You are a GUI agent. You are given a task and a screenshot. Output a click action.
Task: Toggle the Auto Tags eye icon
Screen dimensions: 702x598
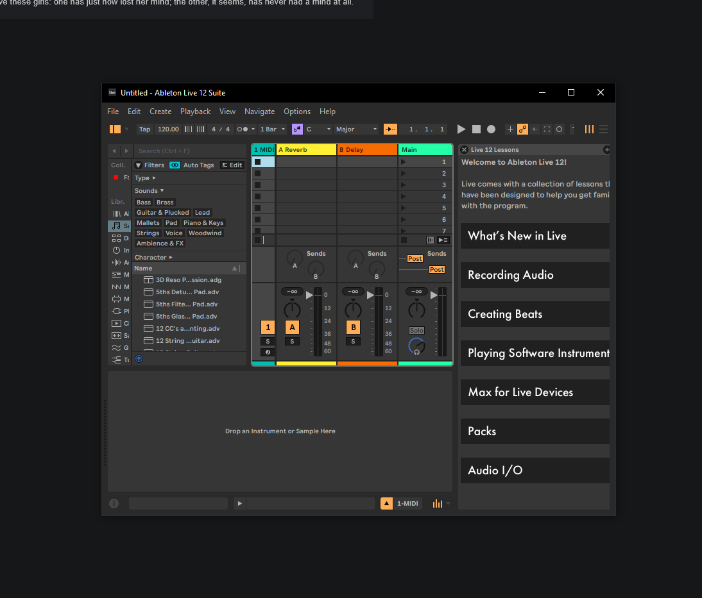pyautogui.click(x=175, y=165)
